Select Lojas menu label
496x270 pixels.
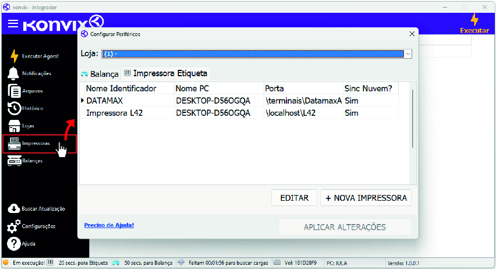pyautogui.click(x=28, y=126)
